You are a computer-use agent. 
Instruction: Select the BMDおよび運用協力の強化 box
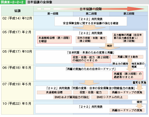(x=72, y=97)
